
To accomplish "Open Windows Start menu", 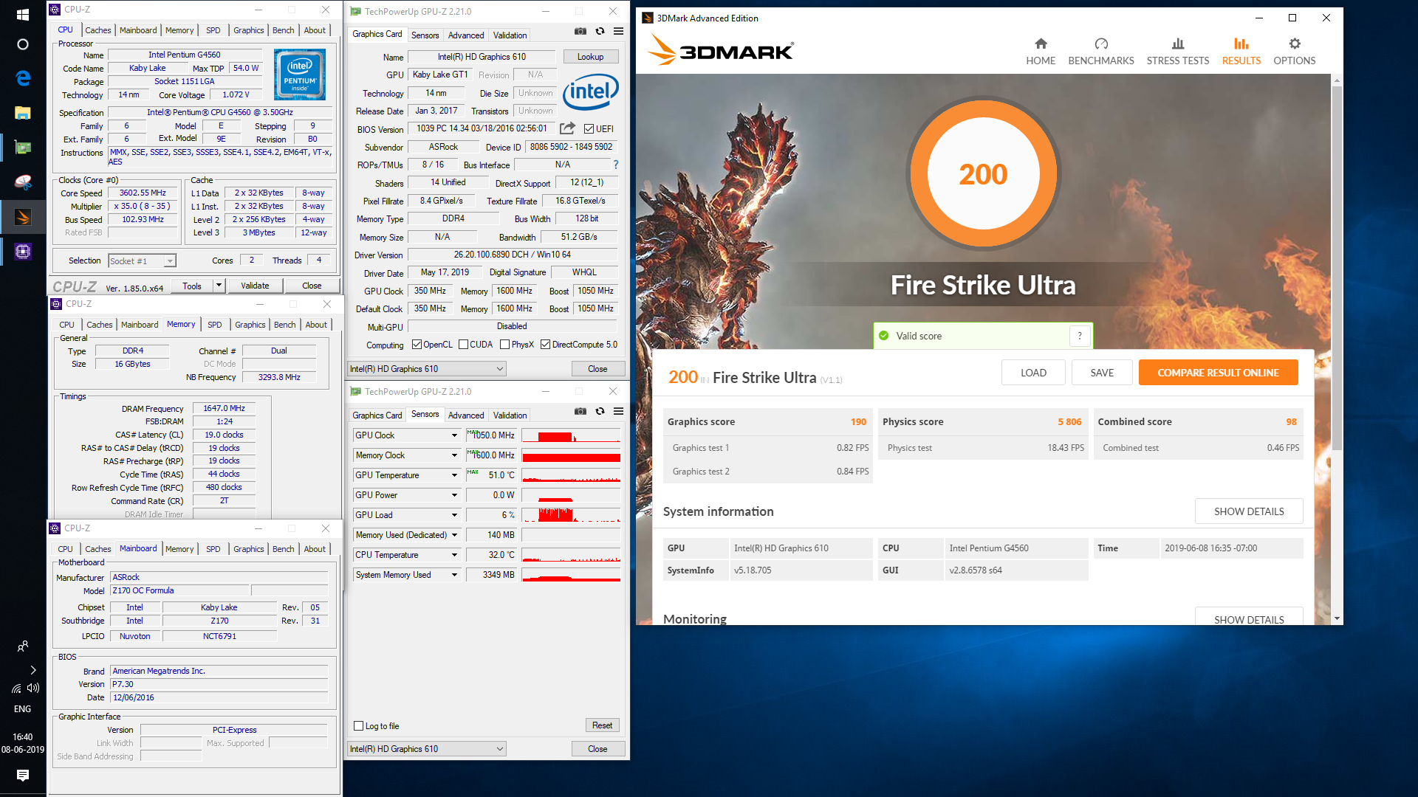I will pos(23,14).
